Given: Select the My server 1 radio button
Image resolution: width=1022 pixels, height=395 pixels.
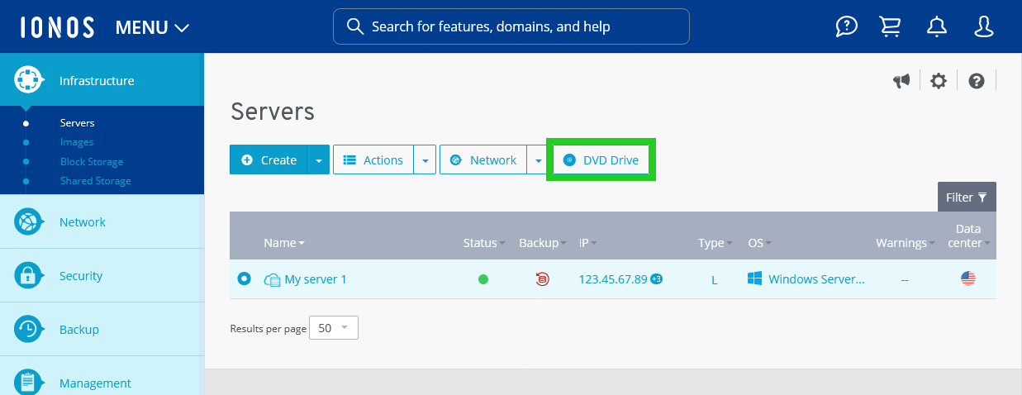Looking at the screenshot, I should (x=244, y=279).
